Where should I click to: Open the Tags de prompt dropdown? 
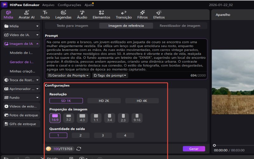click(x=110, y=75)
